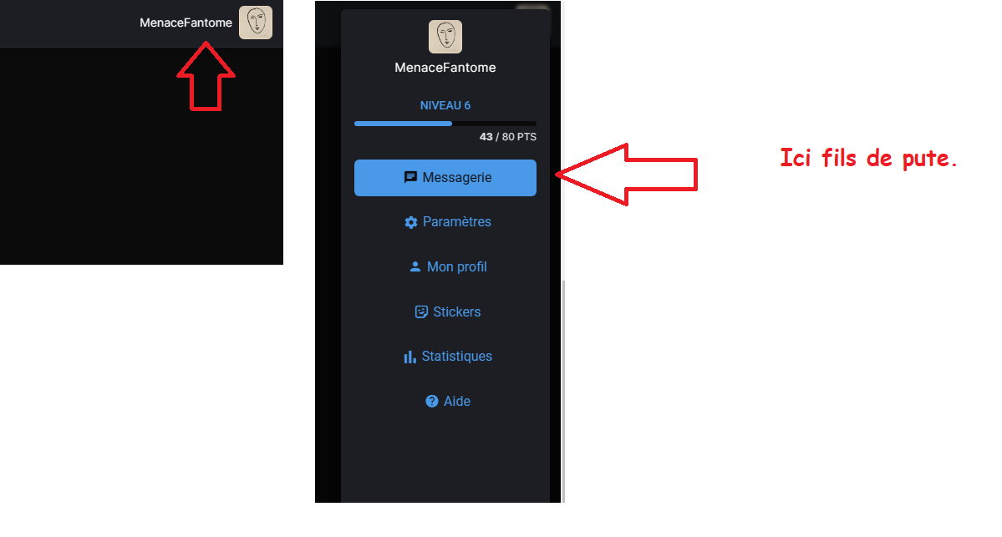Viewport: 1002px width, 537px height.
Task: Click the MenaceFantome username in top bar
Action: (x=186, y=23)
